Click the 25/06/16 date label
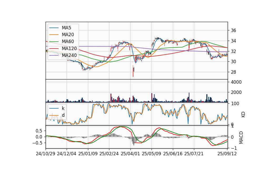The height and width of the screenshot is (181, 253). click(173, 154)
